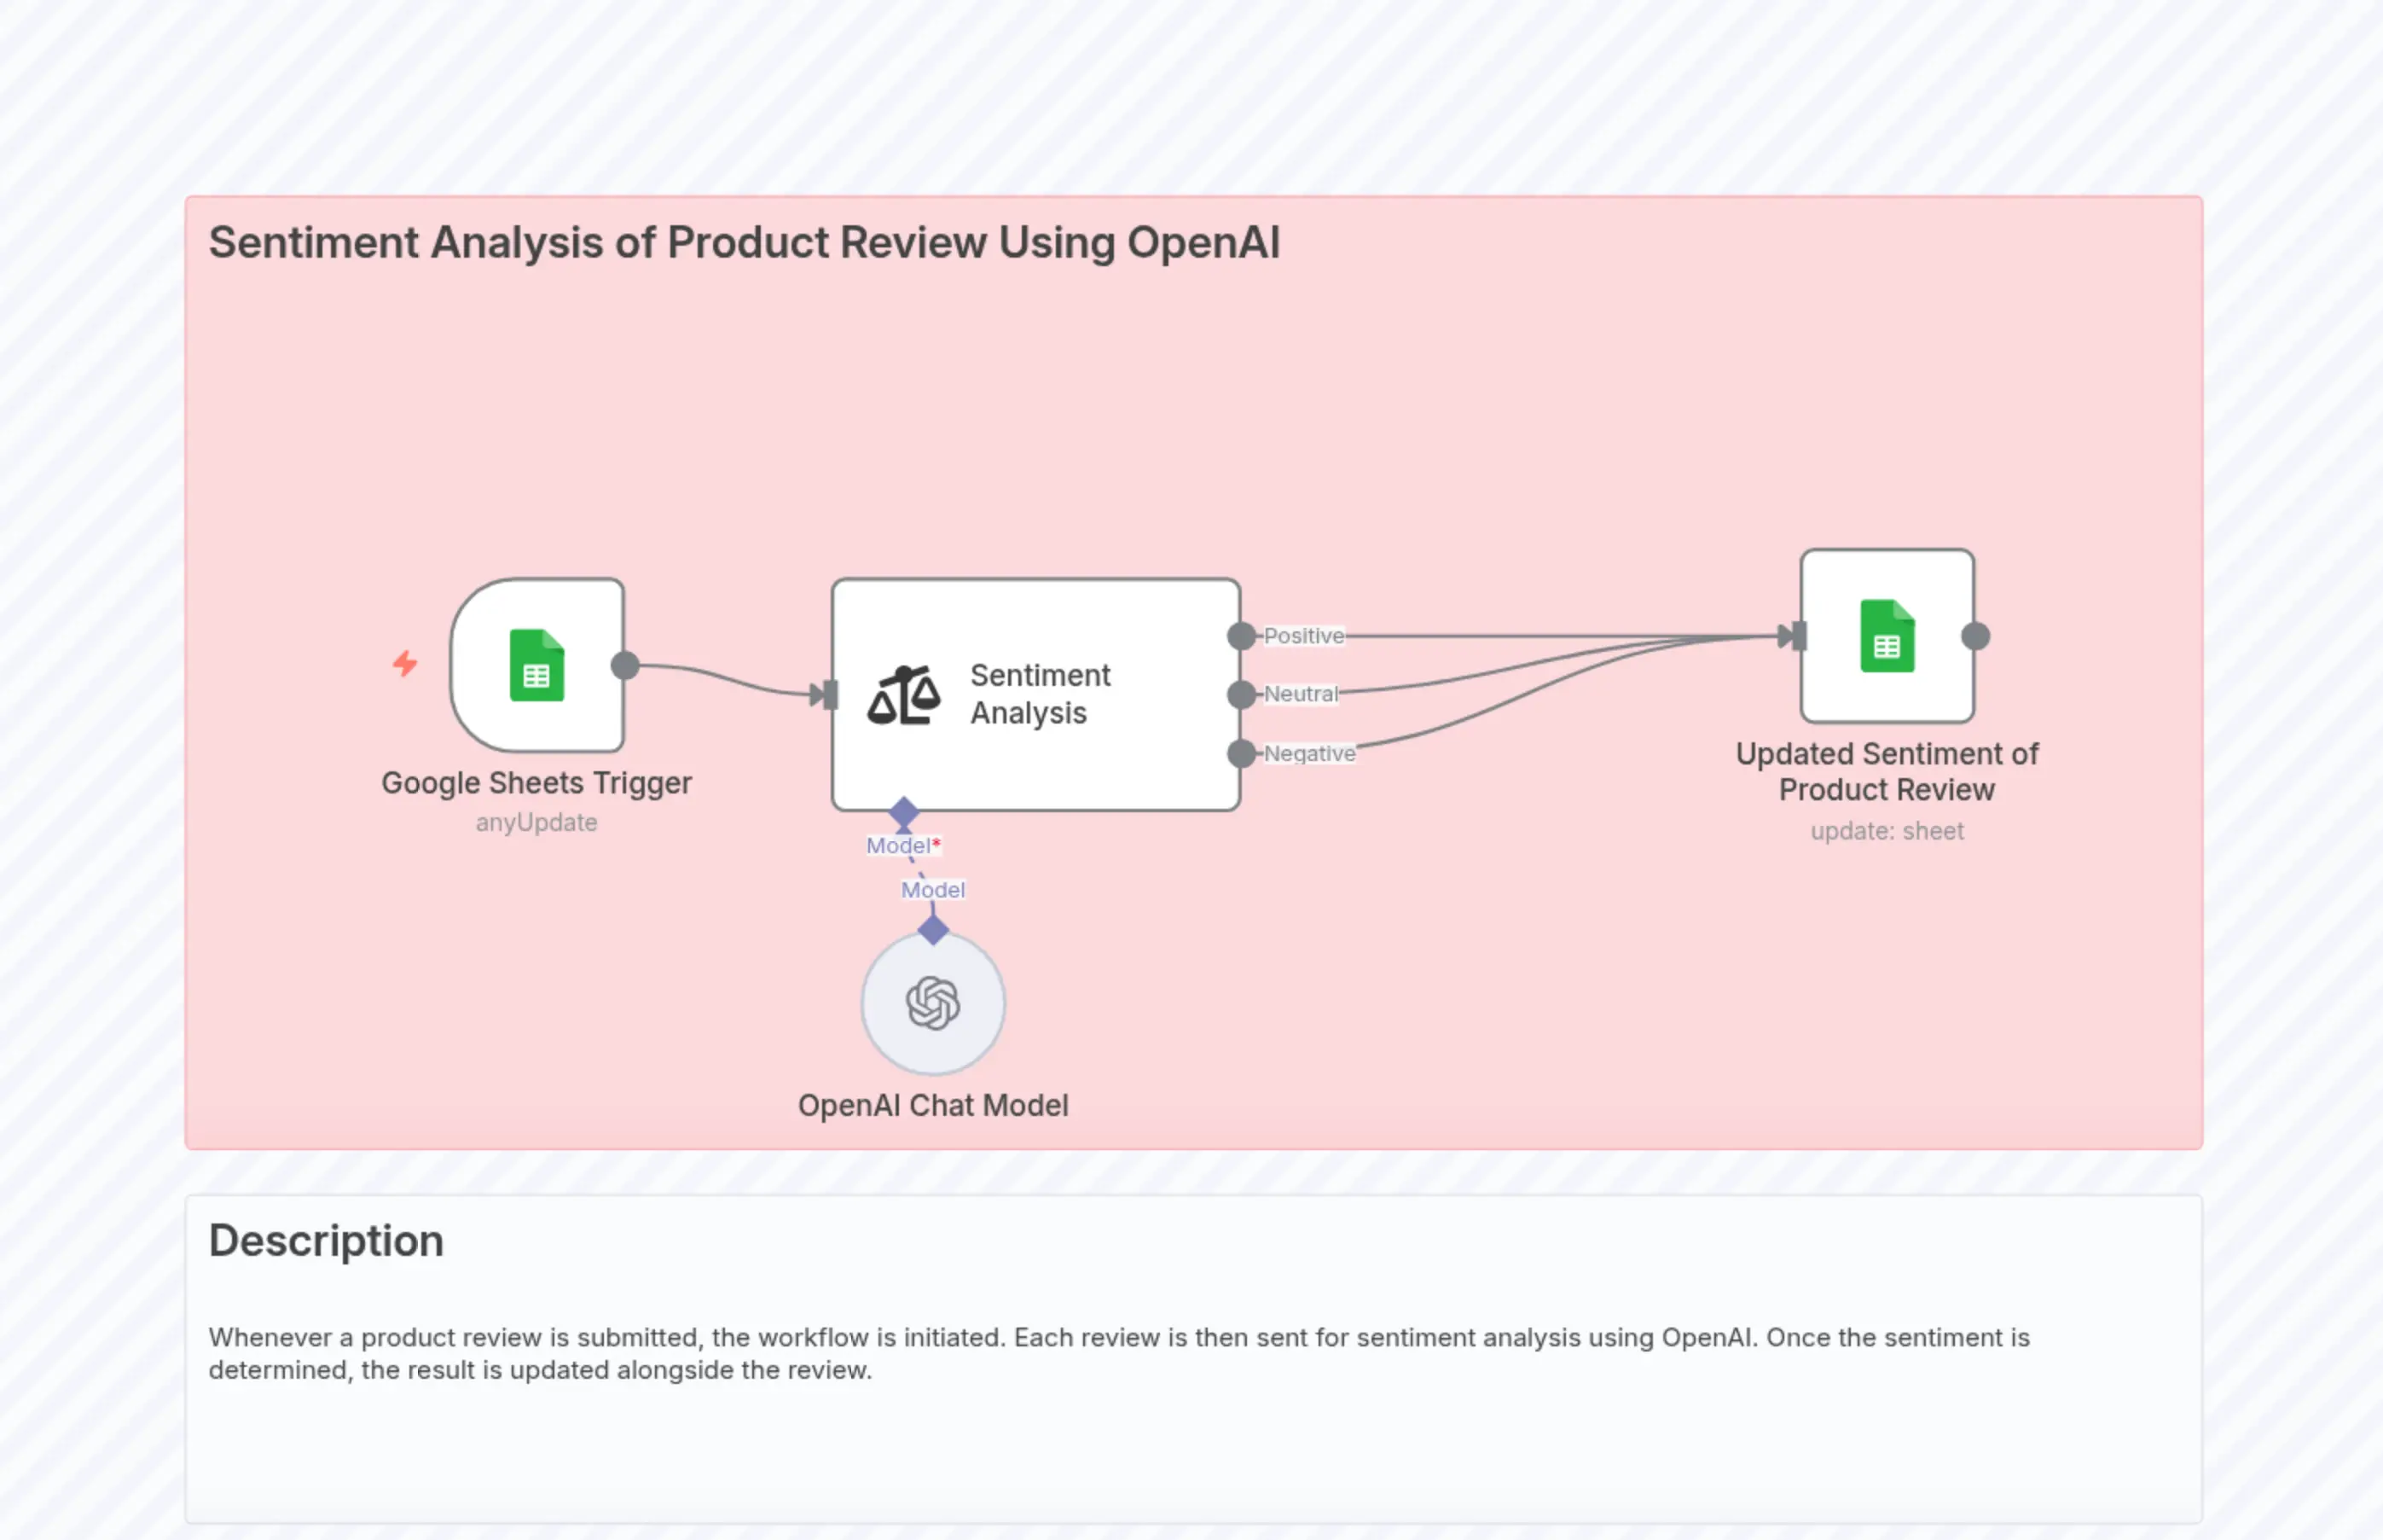Screen dimensions: 2383x1540
Task: Open the OpenAI Chat Model node
Action: click(x=931, y=1005)
